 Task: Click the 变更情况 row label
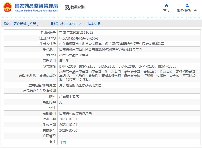[49, 136]
